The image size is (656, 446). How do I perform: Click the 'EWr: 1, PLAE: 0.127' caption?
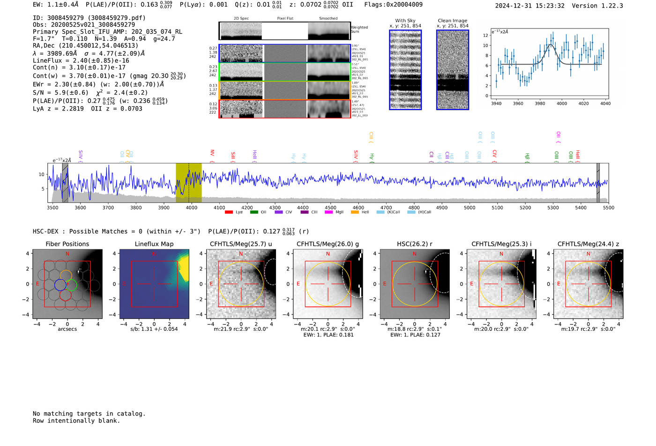tap(415, 335)
